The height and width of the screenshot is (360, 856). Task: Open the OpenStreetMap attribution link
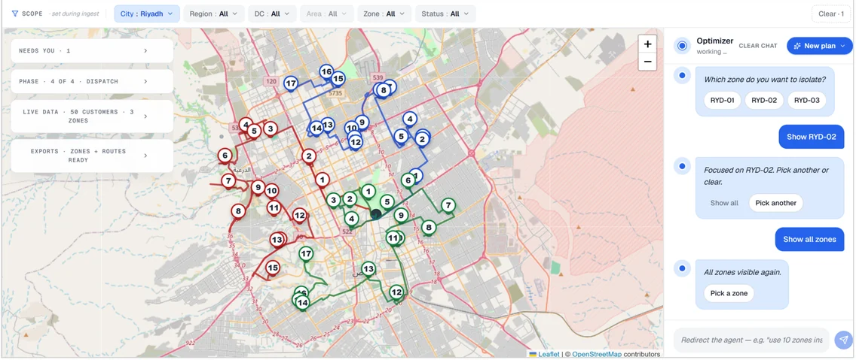(x=597, y=354)
